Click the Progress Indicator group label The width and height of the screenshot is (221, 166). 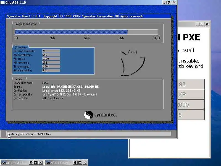click(26, 24)
